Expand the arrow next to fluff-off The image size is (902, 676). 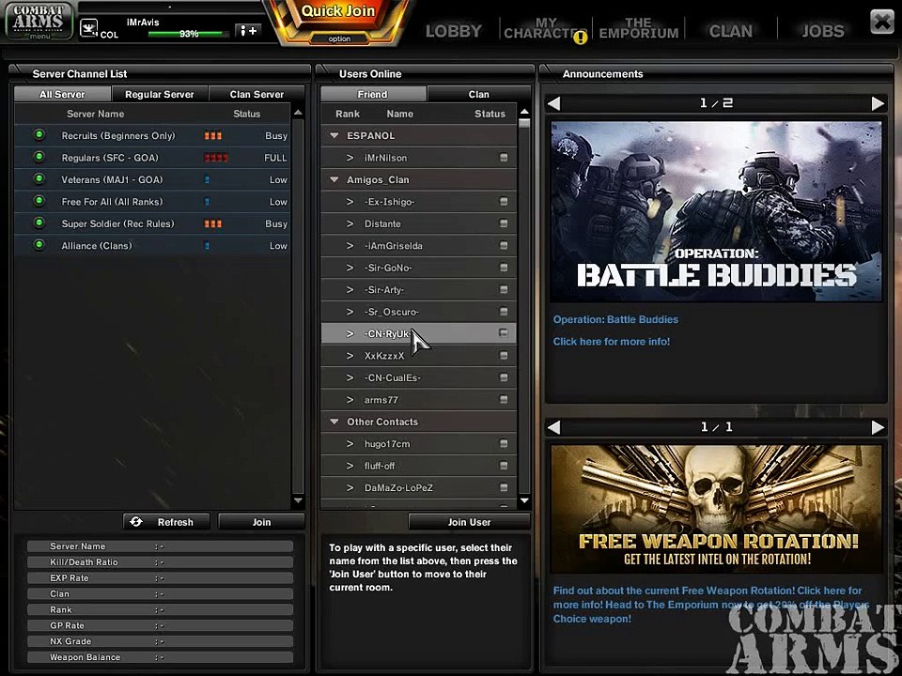pos(350,465)
